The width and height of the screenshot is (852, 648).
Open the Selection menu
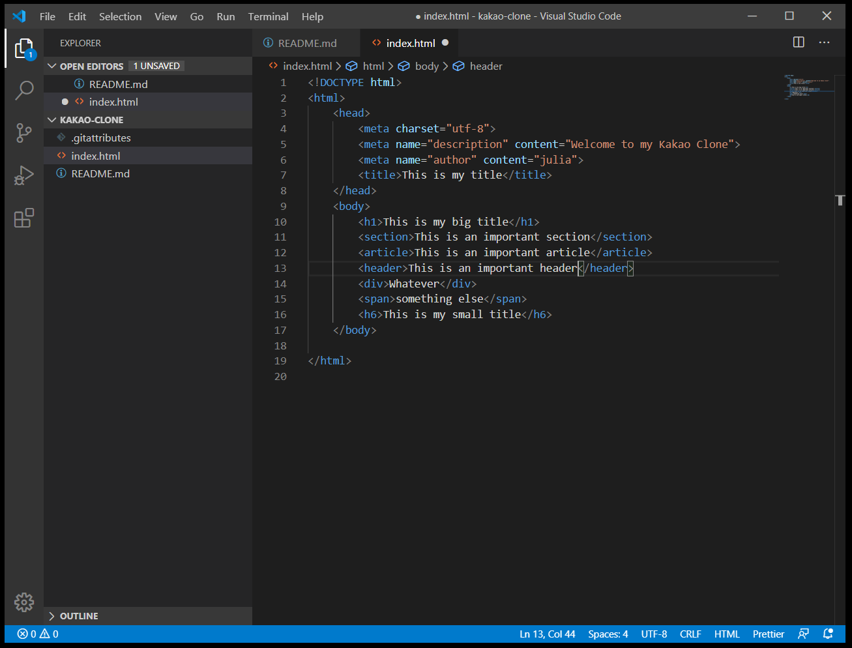[x=120, y=16]
